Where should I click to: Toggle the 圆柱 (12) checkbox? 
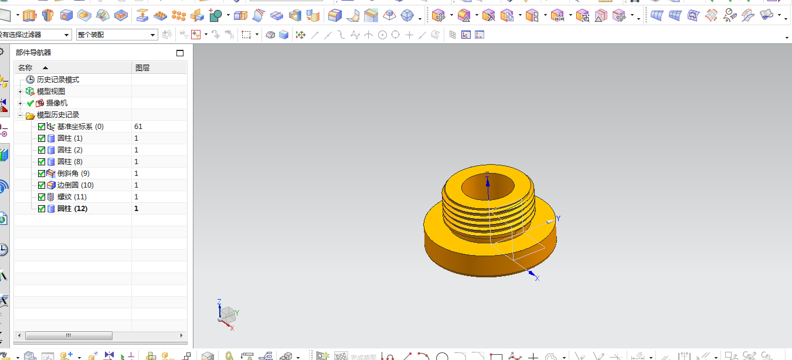(42, 209)
